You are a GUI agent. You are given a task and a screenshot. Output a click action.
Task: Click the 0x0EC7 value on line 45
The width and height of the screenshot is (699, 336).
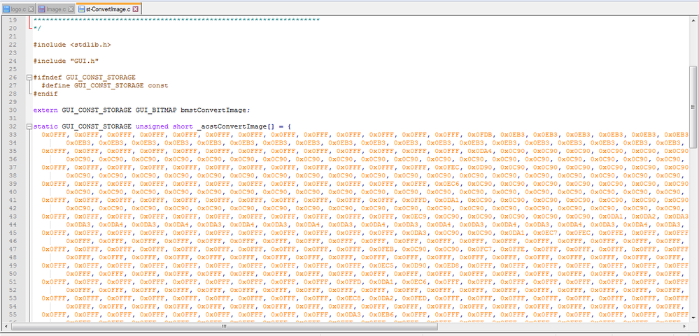(x=545, y=233)
